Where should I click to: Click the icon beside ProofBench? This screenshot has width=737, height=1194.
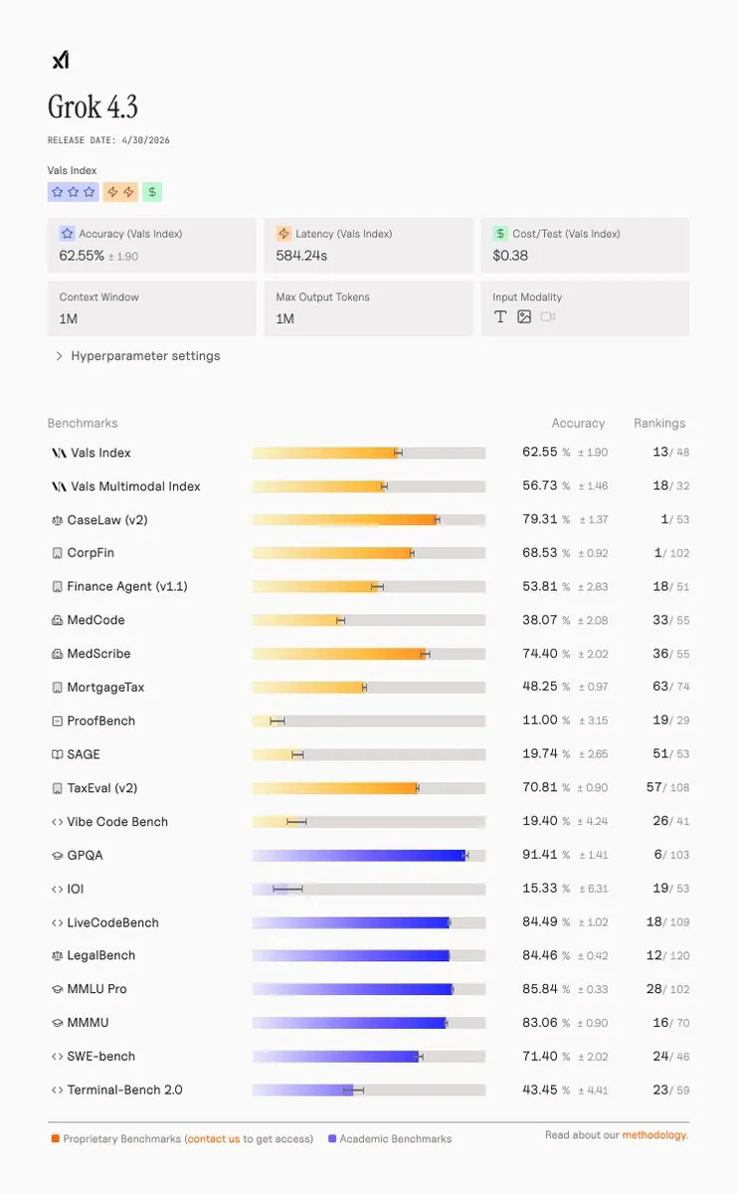coord(57,721)
